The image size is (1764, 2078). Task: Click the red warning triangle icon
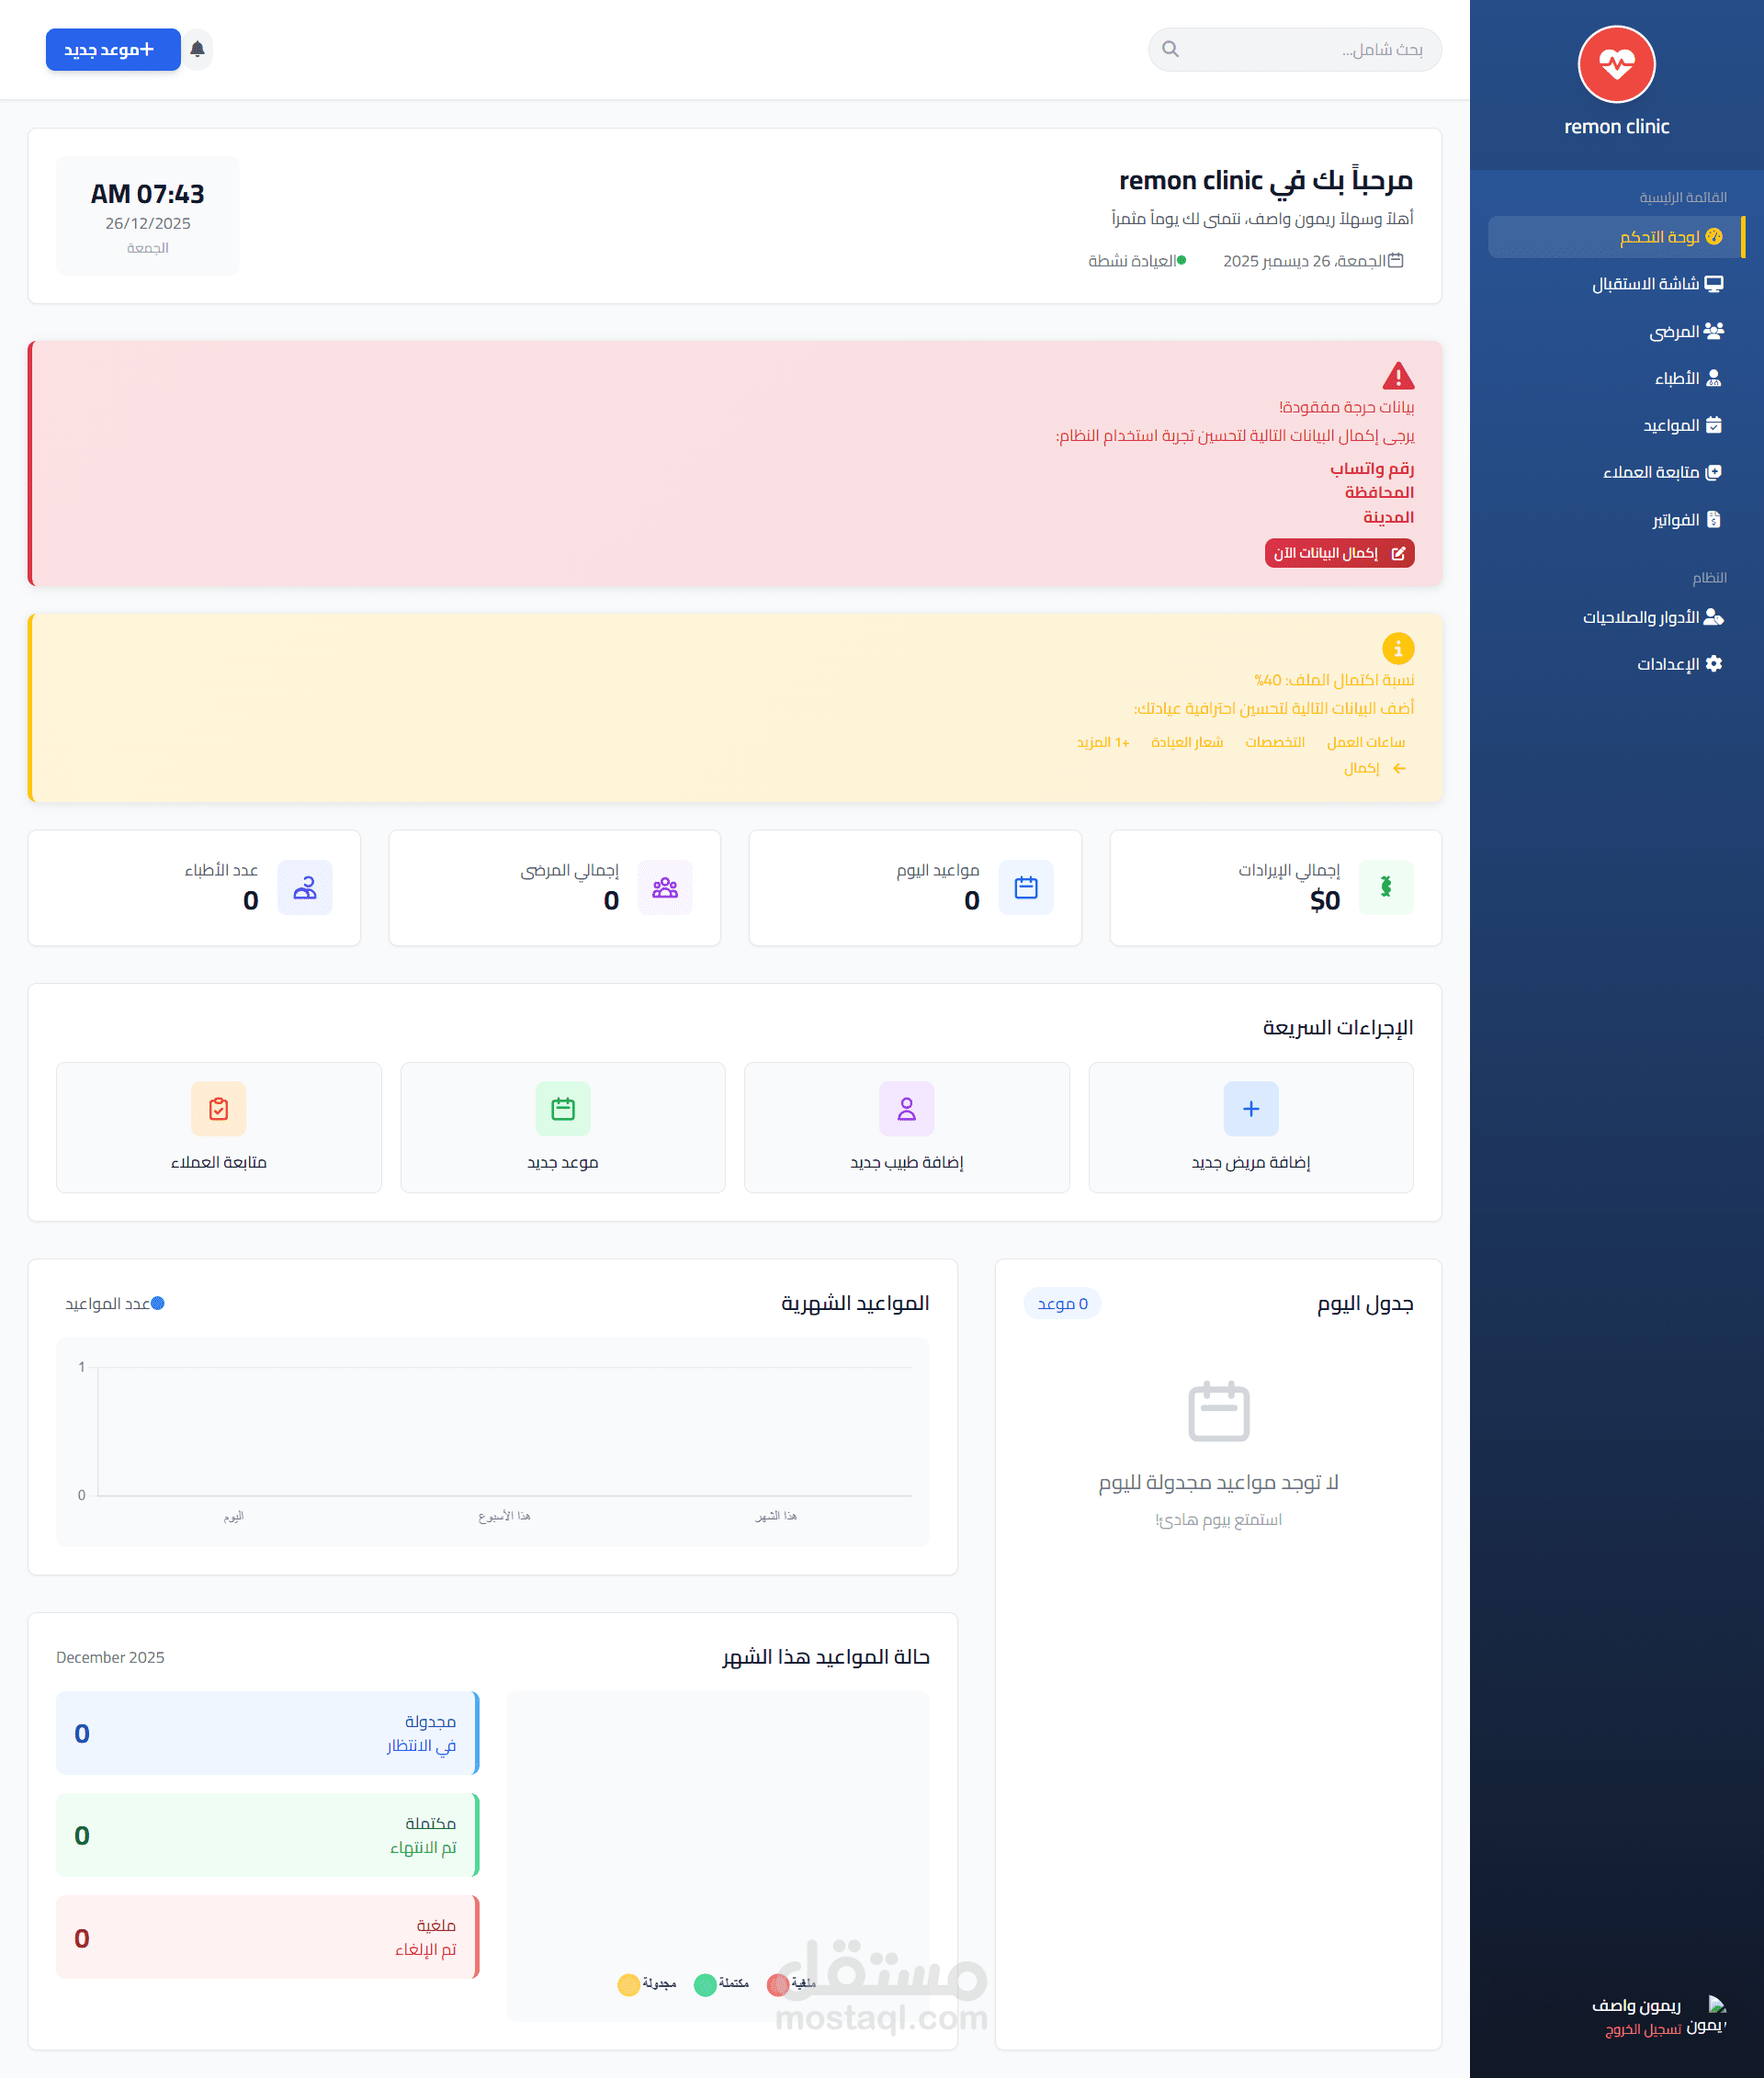[1397, 376]
